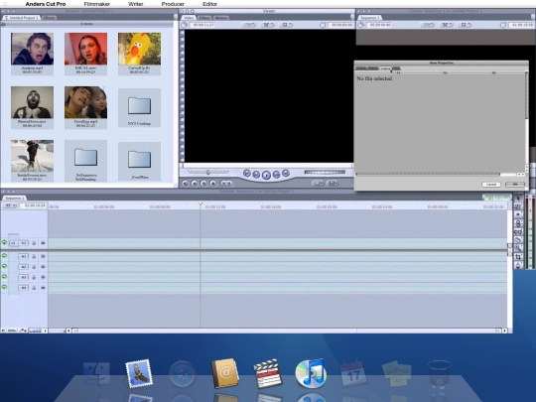Lock the A2 audio track
This screenshot has height=402, width=536.
[x=34, y=267]
